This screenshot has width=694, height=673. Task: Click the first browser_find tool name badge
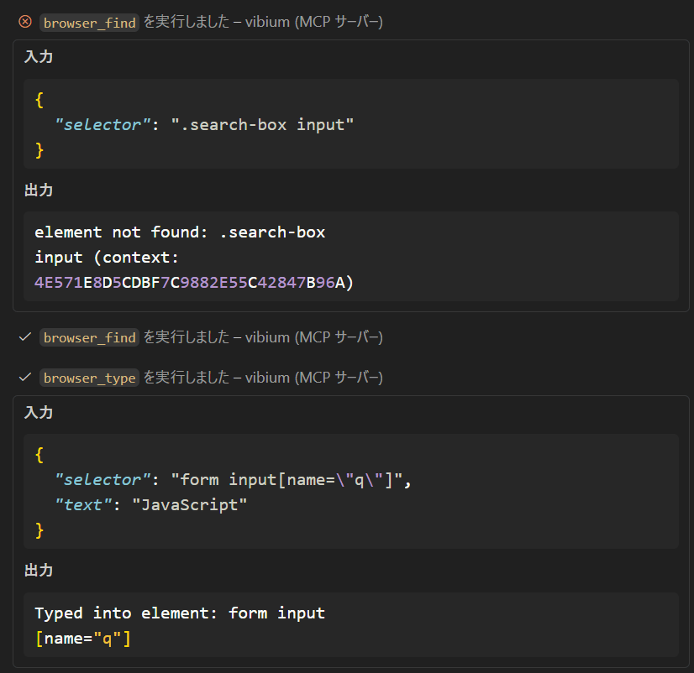pos(89,23)
